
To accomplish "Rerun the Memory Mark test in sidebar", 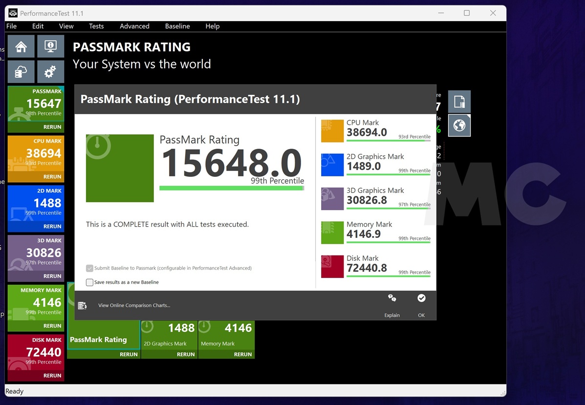I will (x=52, y=325).
